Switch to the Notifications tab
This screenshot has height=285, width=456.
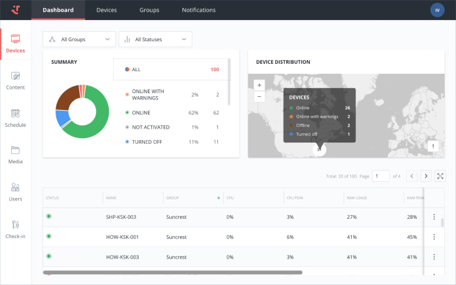click(199, 10)
